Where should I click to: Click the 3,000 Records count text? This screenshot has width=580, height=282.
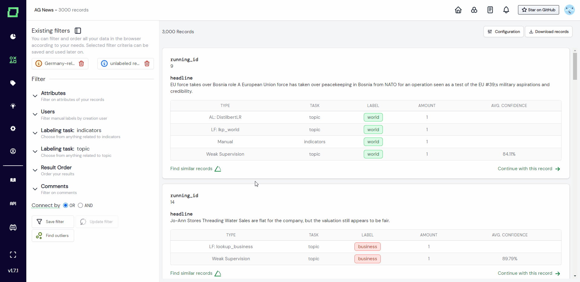[178, 32]
